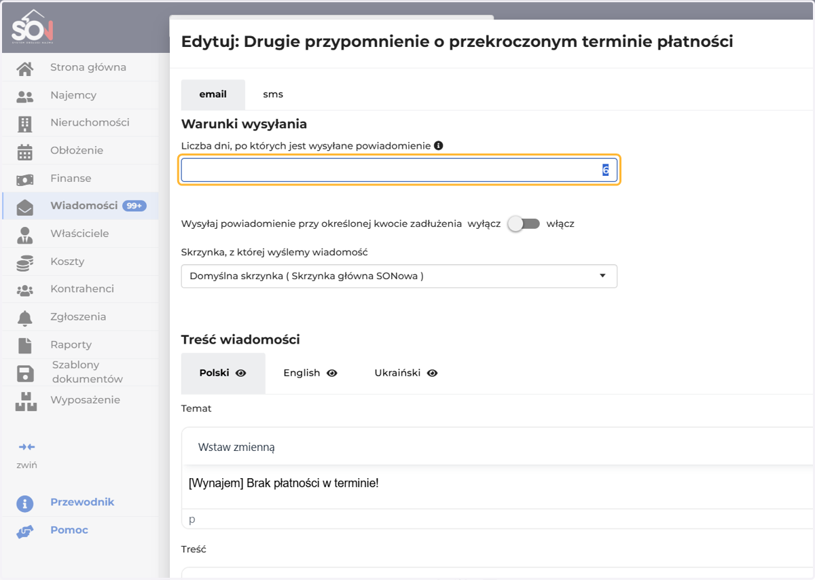
Task: Click the Strona główna house icon
Action: [25, 68]
